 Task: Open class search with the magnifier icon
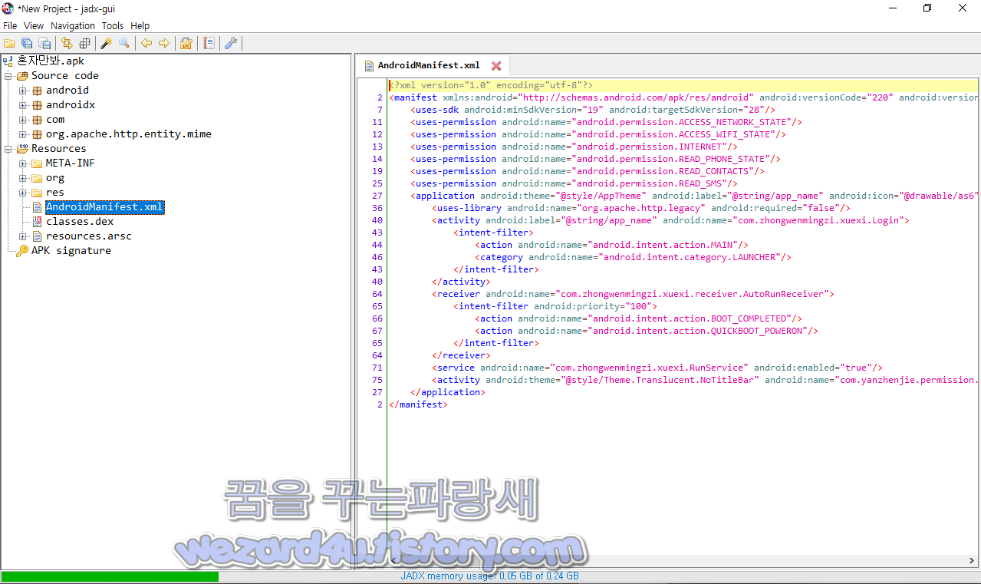click(x=123, y=43)
